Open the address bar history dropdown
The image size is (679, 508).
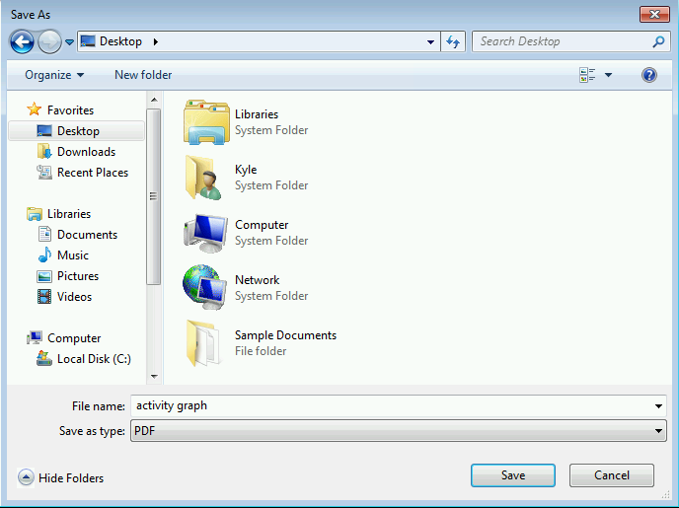pos(430,42)
